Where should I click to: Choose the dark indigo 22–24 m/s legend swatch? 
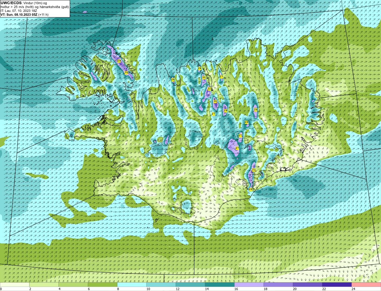point(337,284)
